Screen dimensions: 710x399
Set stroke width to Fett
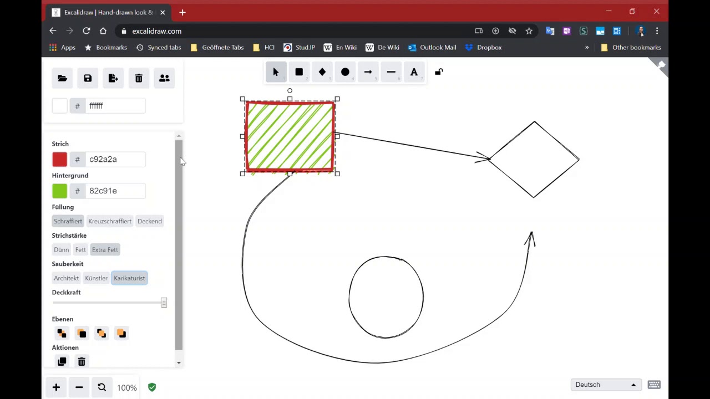coord(80,250)
